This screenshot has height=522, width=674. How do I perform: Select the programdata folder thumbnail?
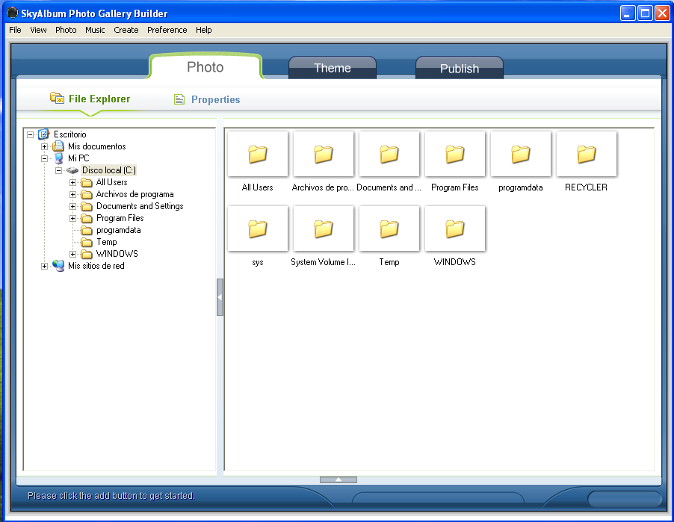521,154
